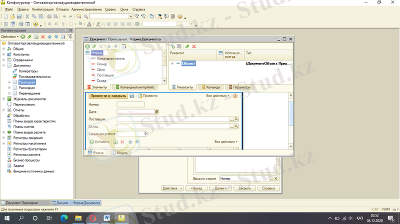400x224 pixels.
Task: Click the floppy save icon beside Провести и закрыть
Action: tap(131, 95)
